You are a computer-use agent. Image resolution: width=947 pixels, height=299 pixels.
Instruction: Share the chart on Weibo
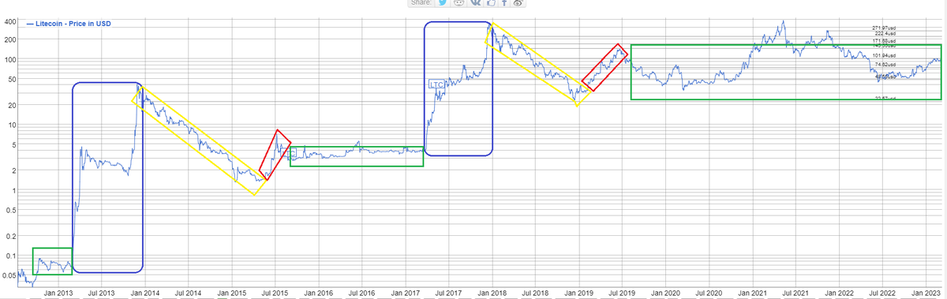click(518, 3)
